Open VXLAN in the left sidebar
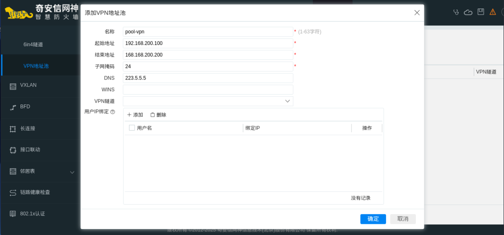Screen dimensions: 504x235 28,85
